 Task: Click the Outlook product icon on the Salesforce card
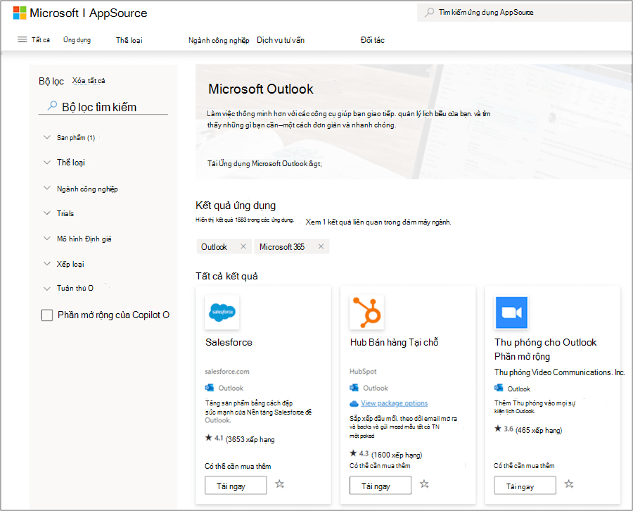click(x=209, y=388)
